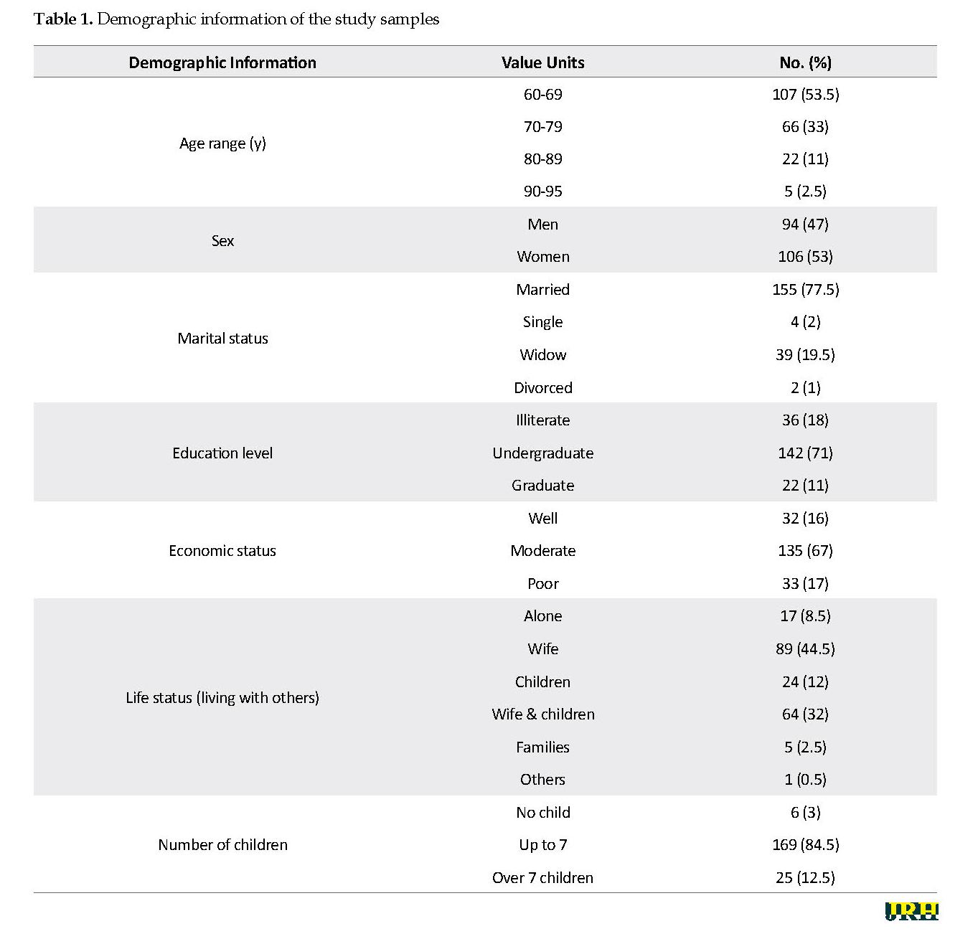Click the Age range (y) row label
Screen dimensions: 978x944
[x=222, y=143]
